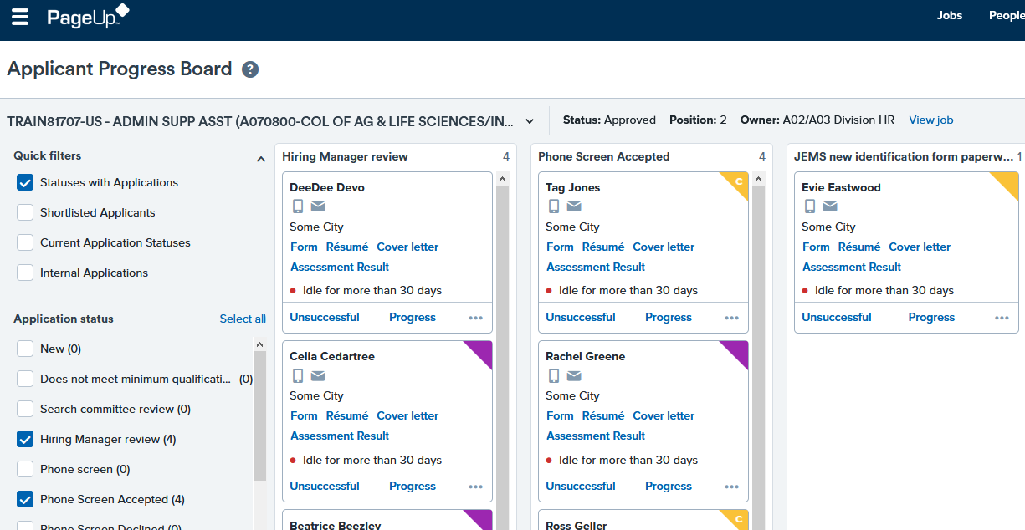Screen dimensions: 1025x530
Task: Progress Celia Cedartree's application
Action: 413,487
